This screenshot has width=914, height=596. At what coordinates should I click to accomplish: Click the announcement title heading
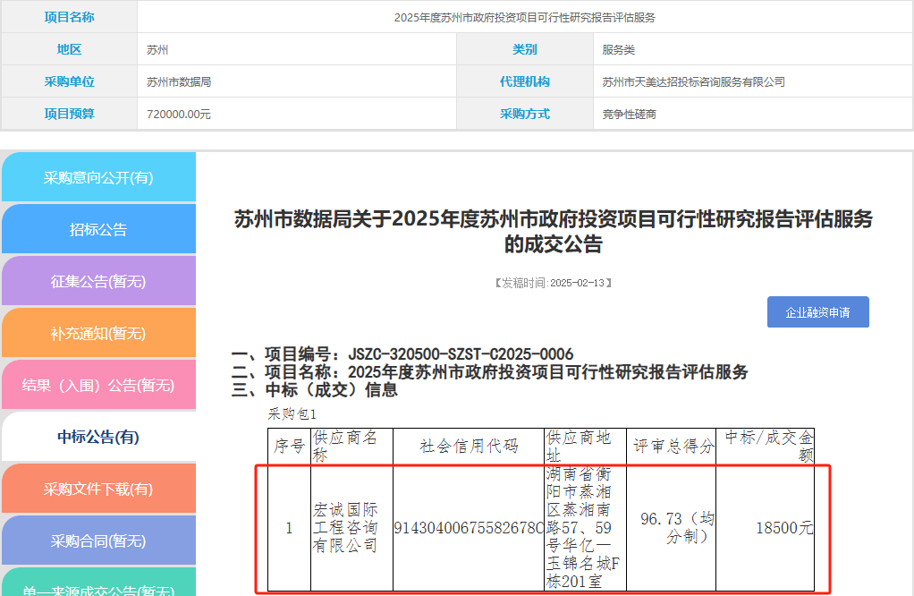click(554, 231)
